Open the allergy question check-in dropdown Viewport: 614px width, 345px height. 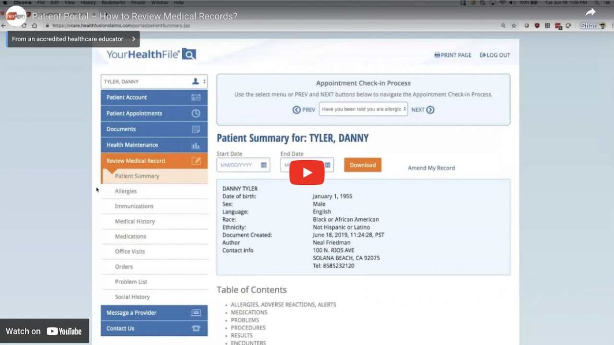(x=363, y=109)
